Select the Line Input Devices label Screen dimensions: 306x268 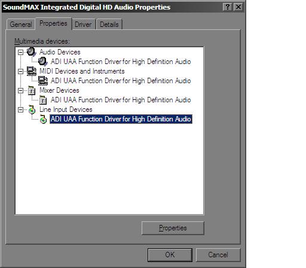point(66,109)
